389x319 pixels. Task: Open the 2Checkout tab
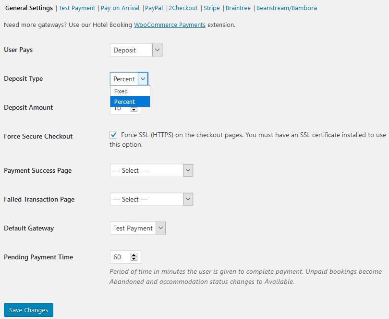(183, 8)
